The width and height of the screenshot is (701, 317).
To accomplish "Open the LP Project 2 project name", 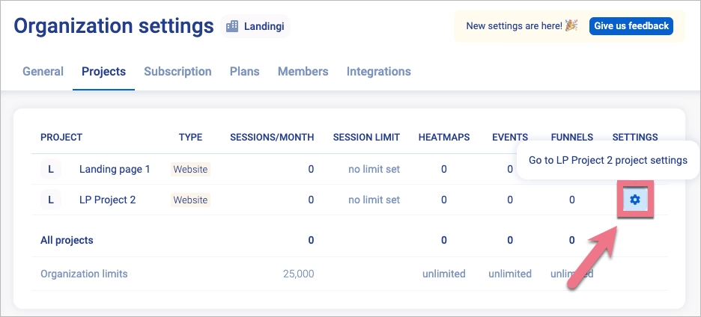I will click(x=107, y=200).
